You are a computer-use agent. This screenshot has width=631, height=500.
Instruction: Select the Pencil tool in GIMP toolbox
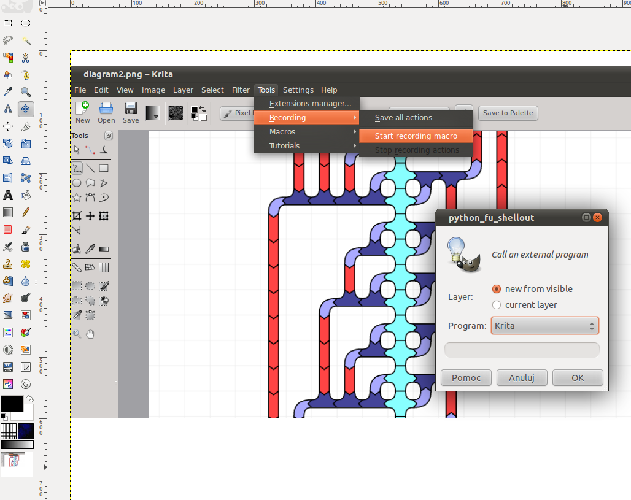[26, 212]
